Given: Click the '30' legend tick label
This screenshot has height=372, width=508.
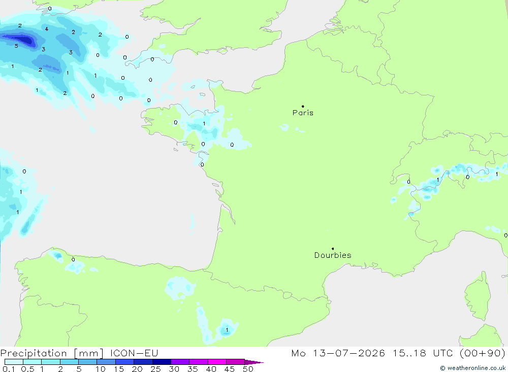Looking at the screenshot, I should 174,369.
